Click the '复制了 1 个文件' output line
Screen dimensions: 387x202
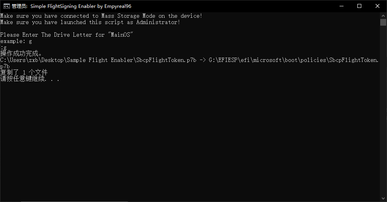[x=24, y=73]
